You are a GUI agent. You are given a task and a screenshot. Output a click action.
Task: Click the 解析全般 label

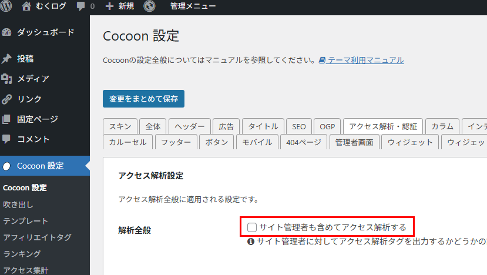[135, 230]
